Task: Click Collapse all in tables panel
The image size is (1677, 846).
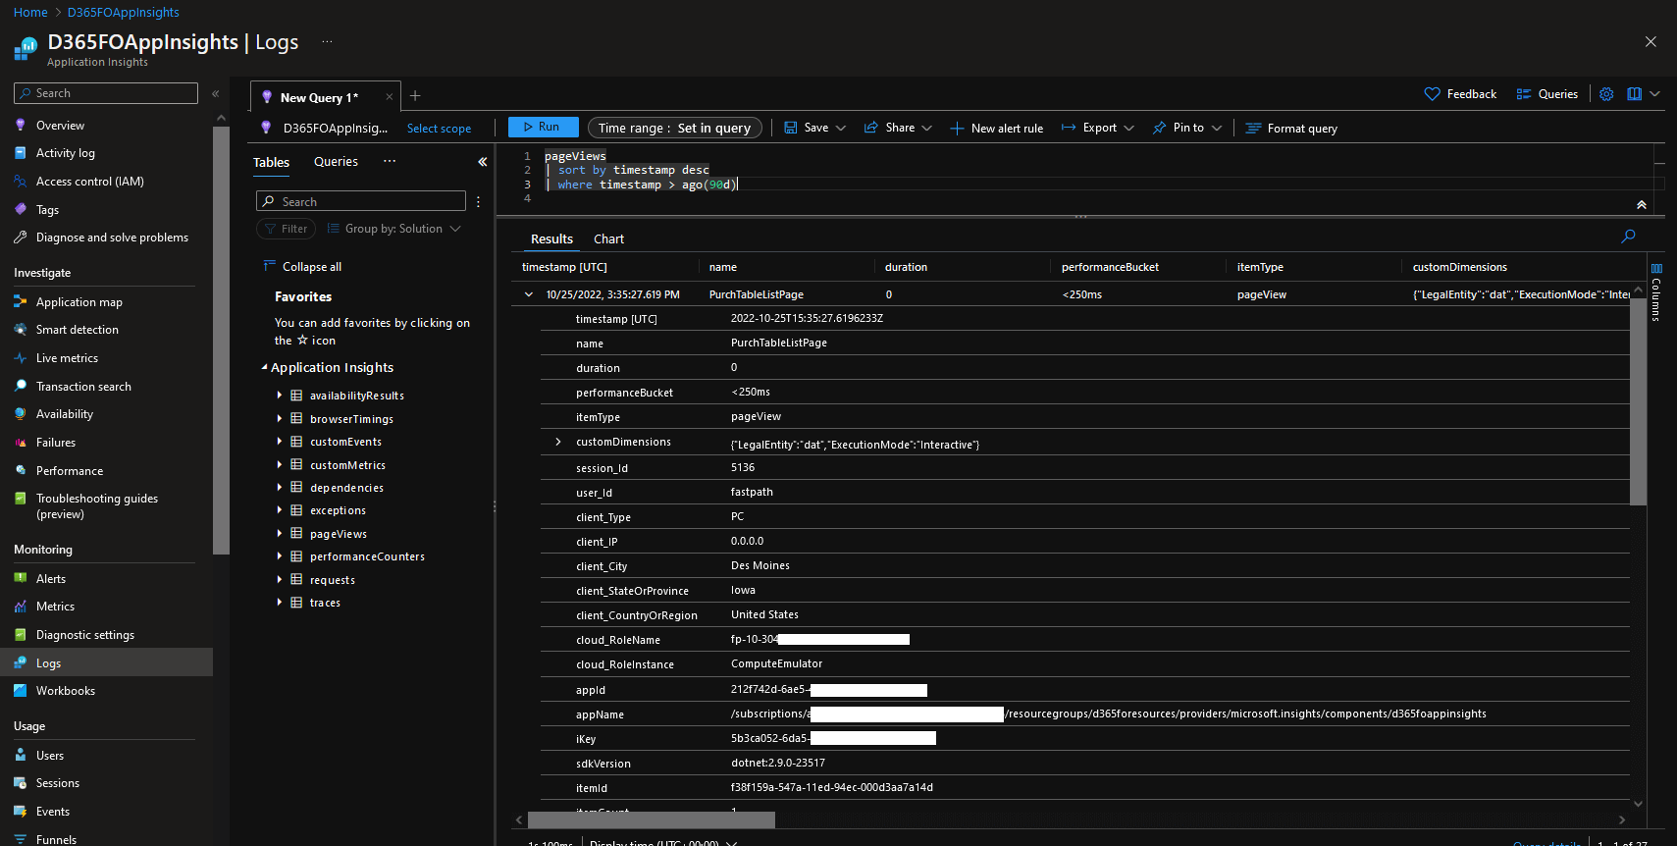Action: (x=302, y=267)
